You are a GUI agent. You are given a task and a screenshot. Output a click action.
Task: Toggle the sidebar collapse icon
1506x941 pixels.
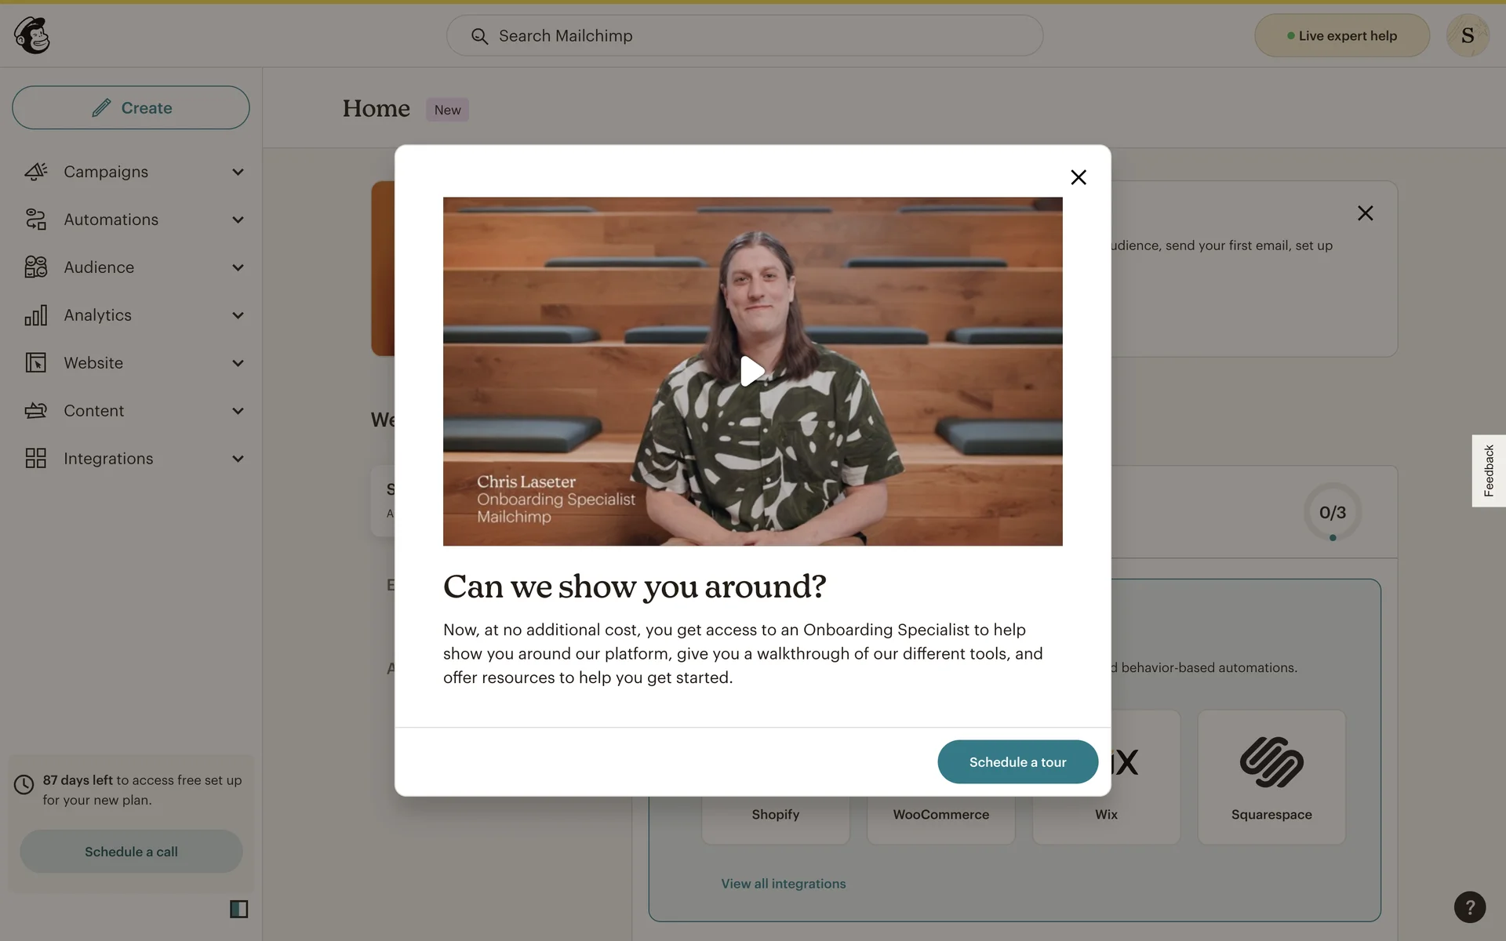tap(238, 909)
